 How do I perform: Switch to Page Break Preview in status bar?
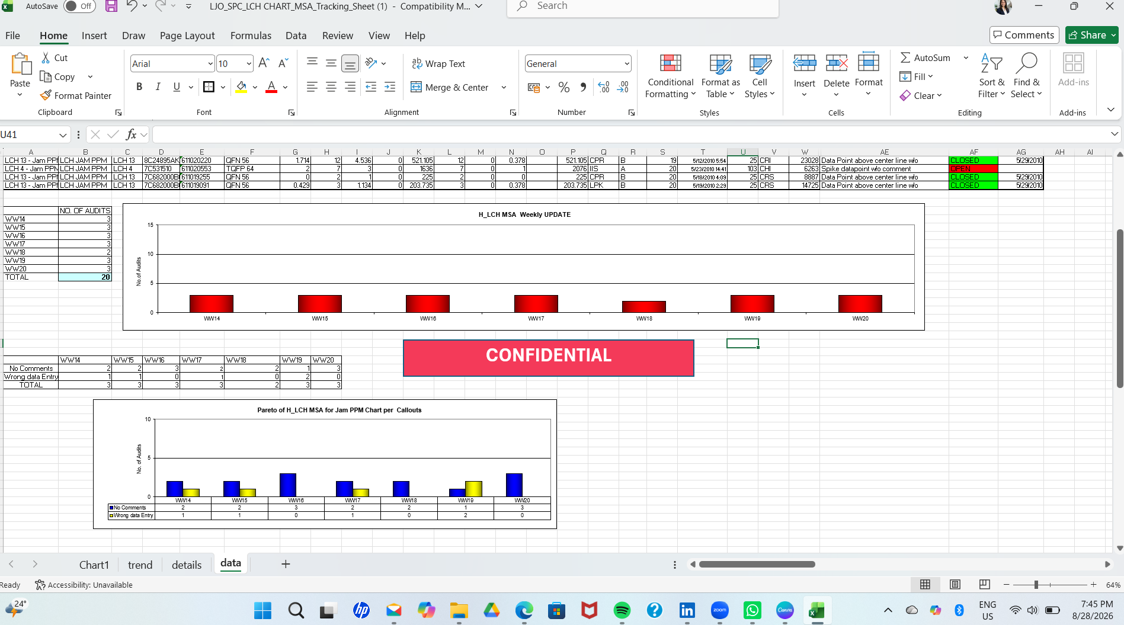(985, 585)
